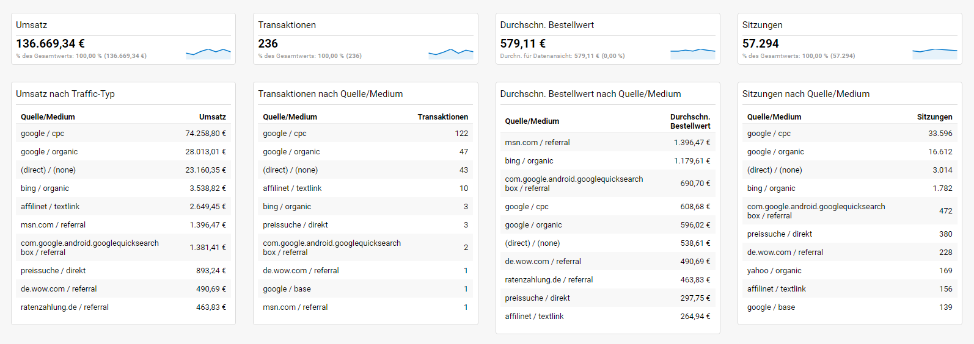Click the Sitzungen column header
The height and width of the screenshot is (344, 974).
coord(934,117)
